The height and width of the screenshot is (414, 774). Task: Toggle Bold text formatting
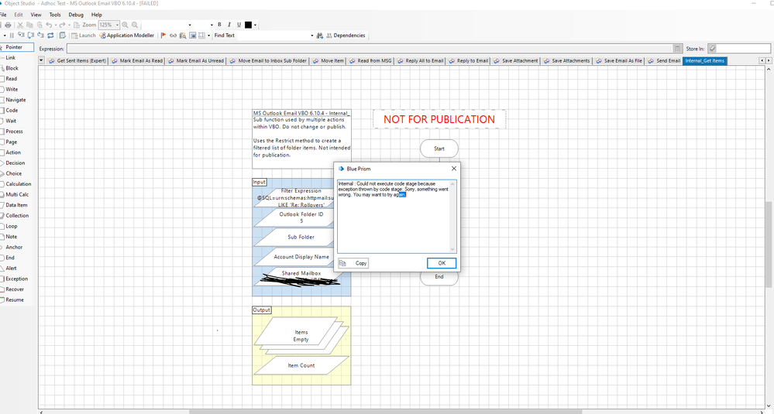point(220,25)
